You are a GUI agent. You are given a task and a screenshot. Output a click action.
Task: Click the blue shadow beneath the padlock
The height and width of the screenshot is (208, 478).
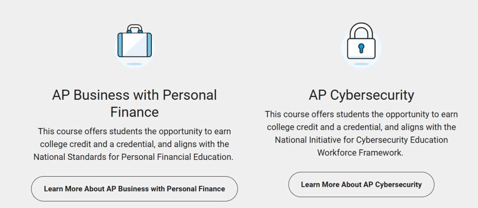[361, 64]
